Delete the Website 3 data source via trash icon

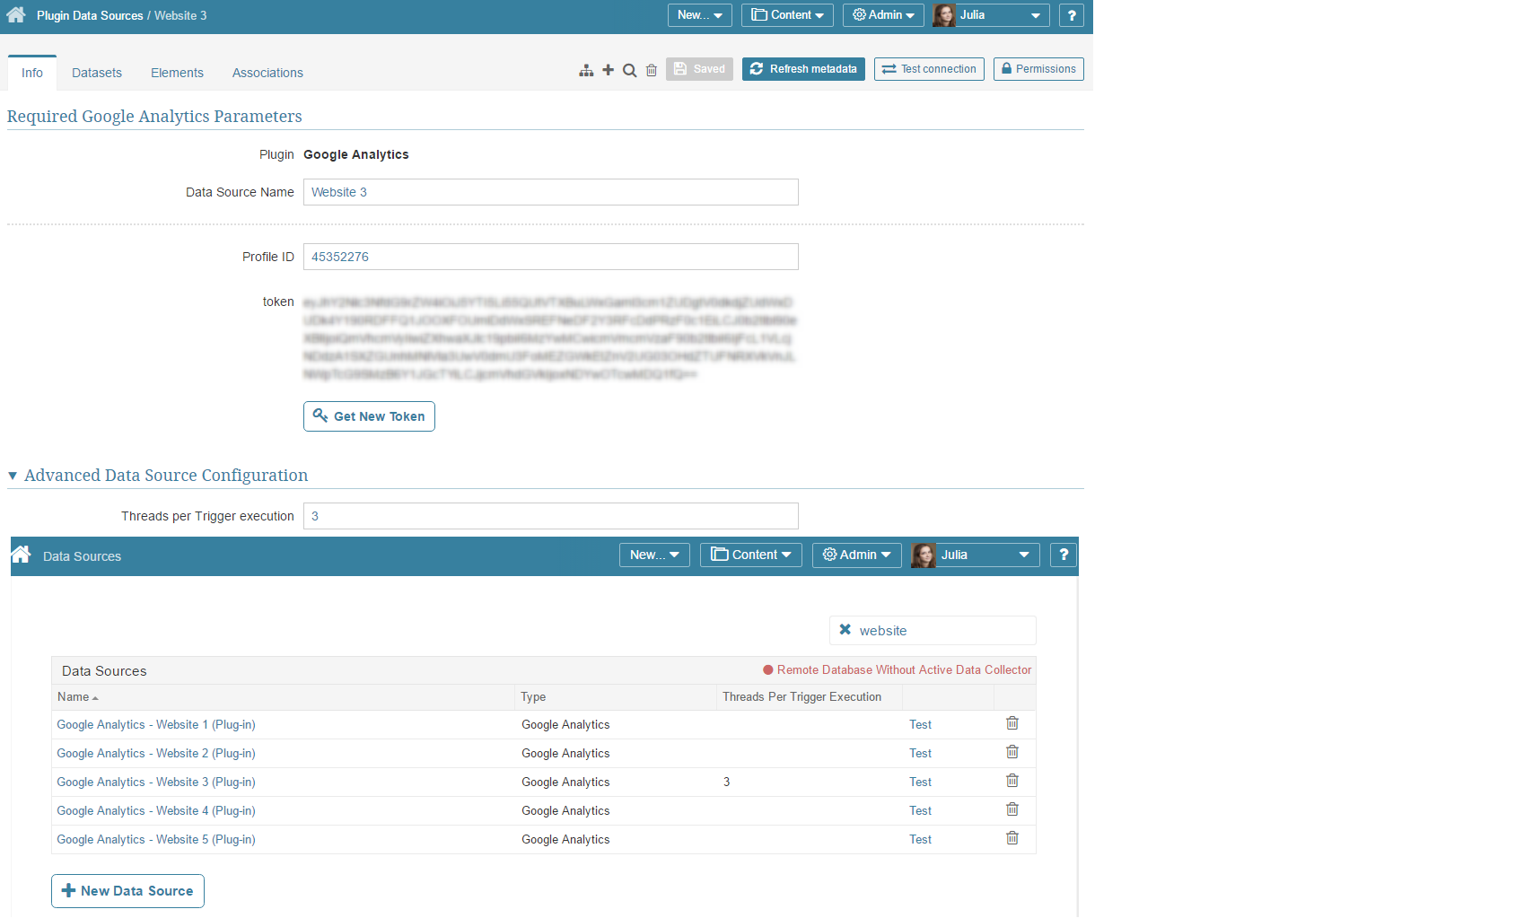pos(1012,781)
